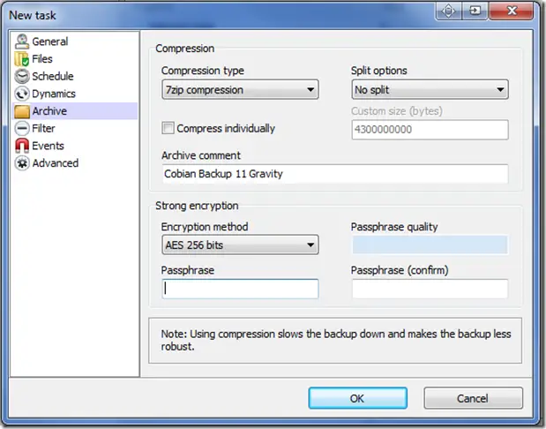Select the Schedule clock icon

22,76
